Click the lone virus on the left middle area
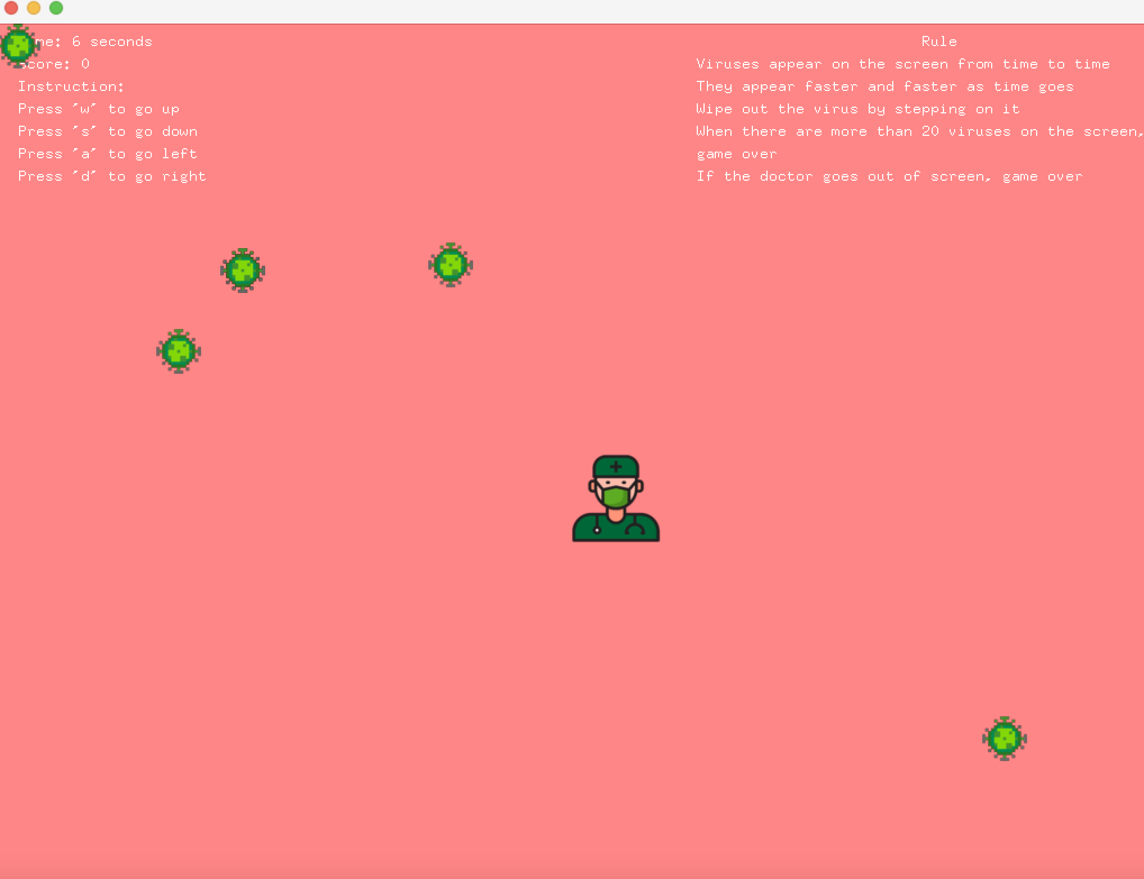The height and width of the screenshot is (879, 1144). 178,351
